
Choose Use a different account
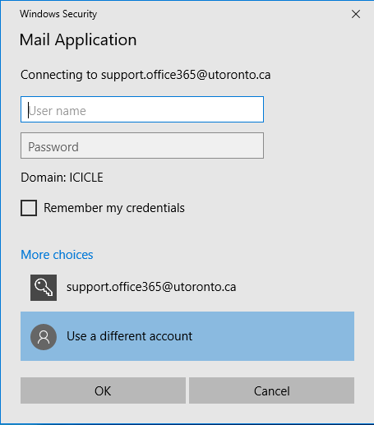pos(187,336)
